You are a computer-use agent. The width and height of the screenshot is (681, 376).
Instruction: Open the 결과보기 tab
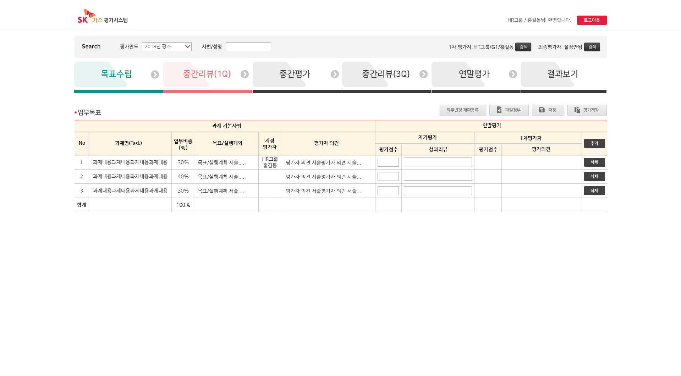tap(562, 74)
